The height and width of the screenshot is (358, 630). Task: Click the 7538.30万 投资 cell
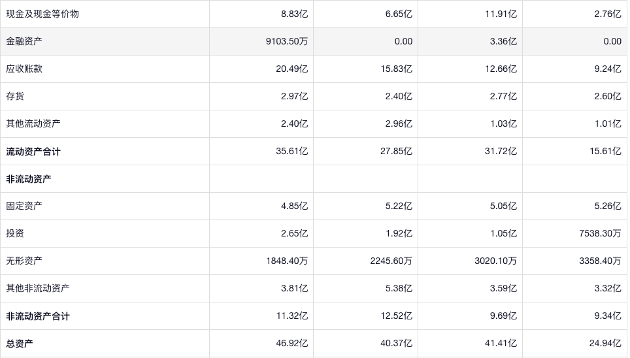point(600,233)
